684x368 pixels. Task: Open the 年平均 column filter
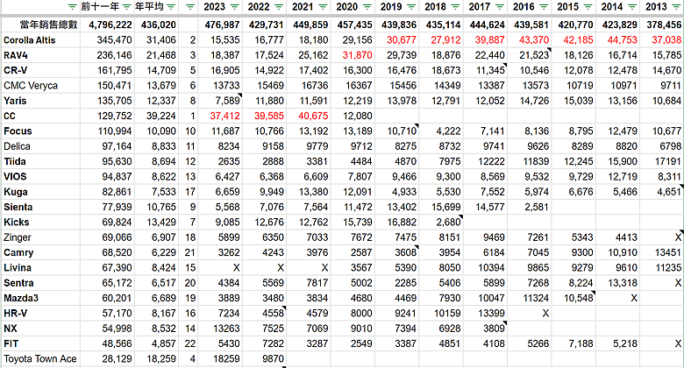click(x=171, y=7)
